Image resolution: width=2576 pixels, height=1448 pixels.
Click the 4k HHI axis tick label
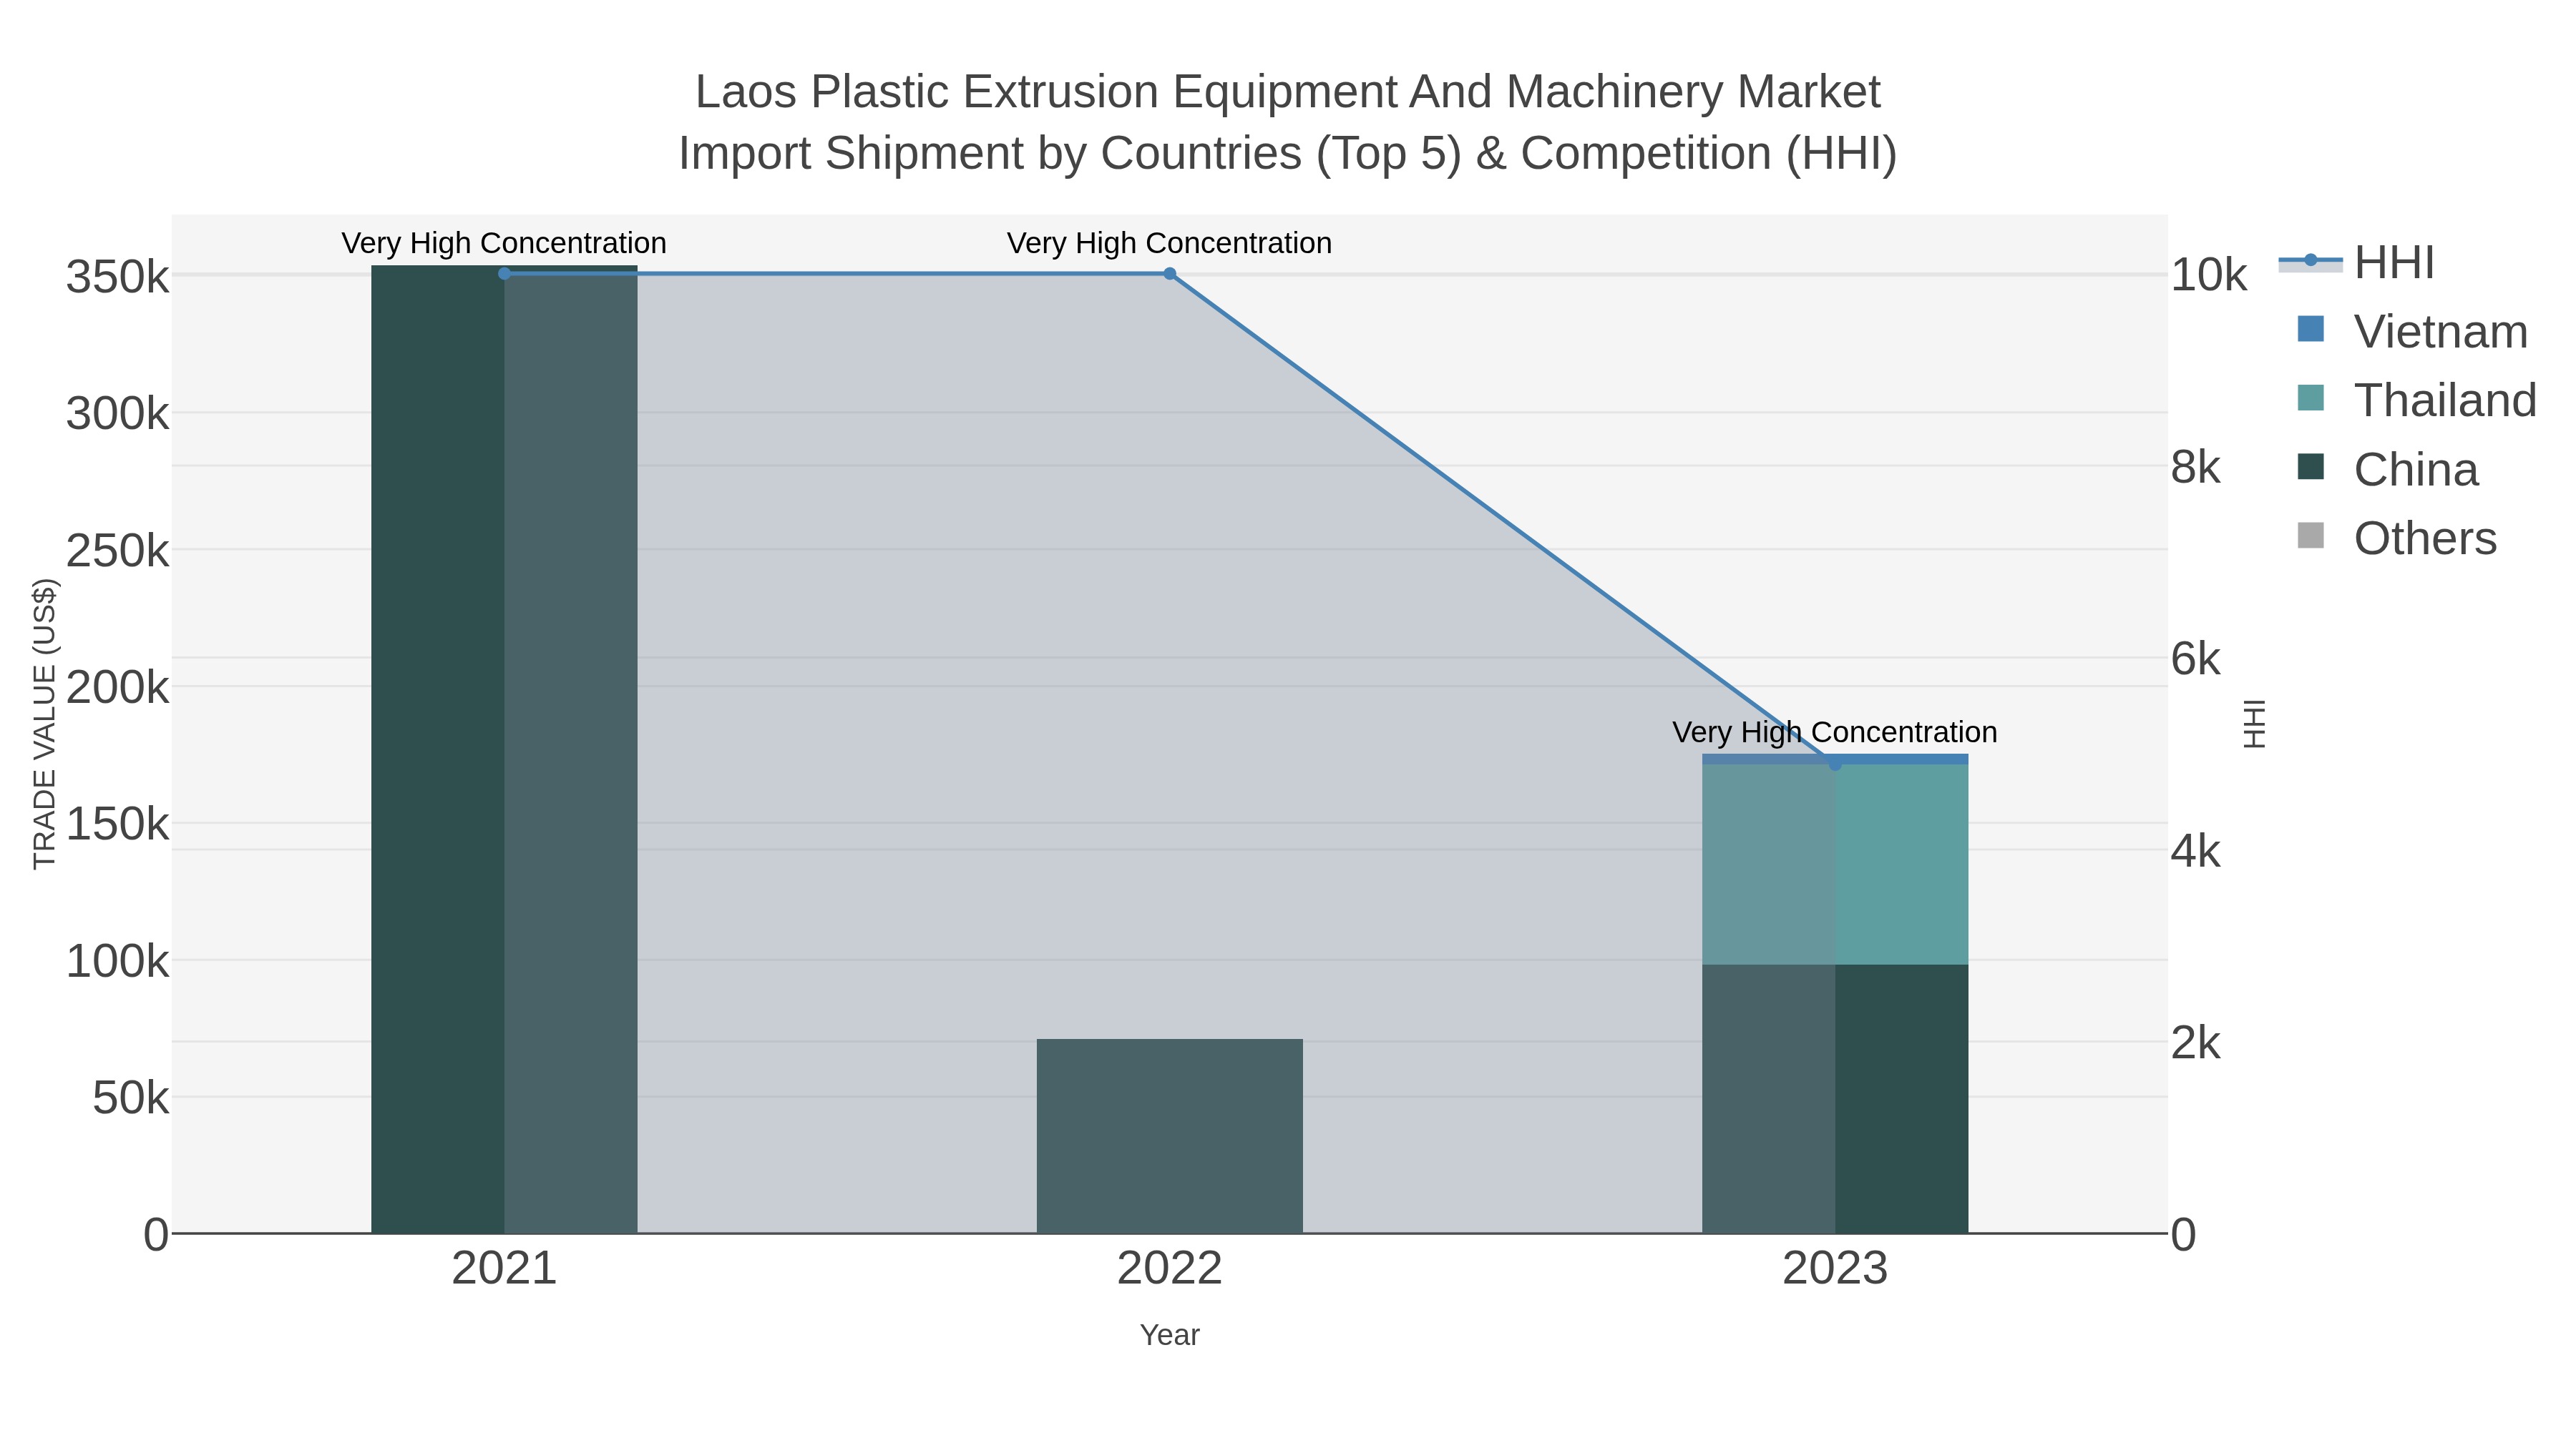tap(2195, 852)
